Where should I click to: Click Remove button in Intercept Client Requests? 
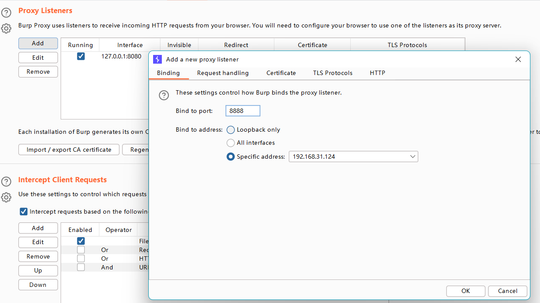tap(38, 256)
